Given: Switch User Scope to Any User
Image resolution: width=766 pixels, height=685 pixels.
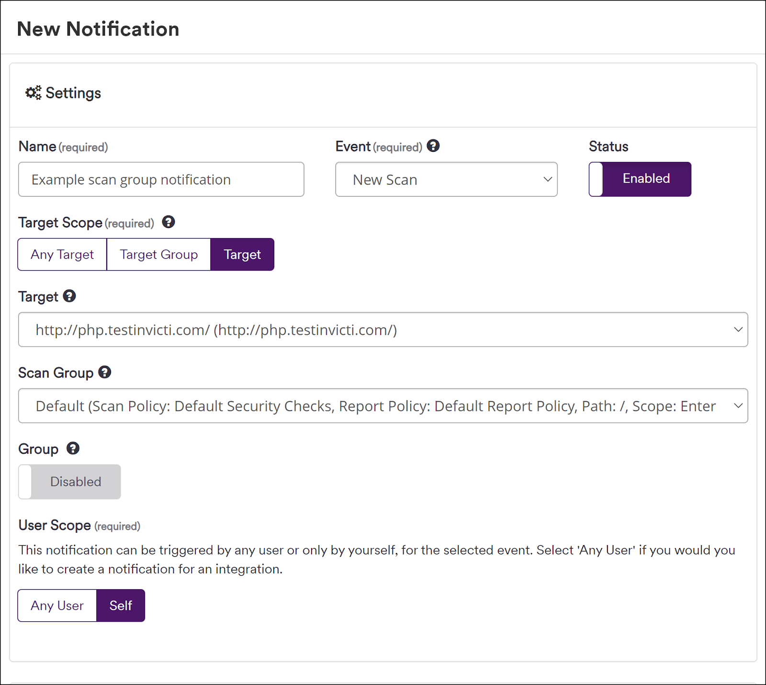Looking at the screenshot, I should click(x=56, y=605).
